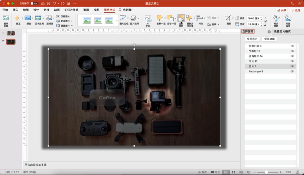Click the Show All (全部显示) button
304x175 pixels.
[x=252, y=39]
